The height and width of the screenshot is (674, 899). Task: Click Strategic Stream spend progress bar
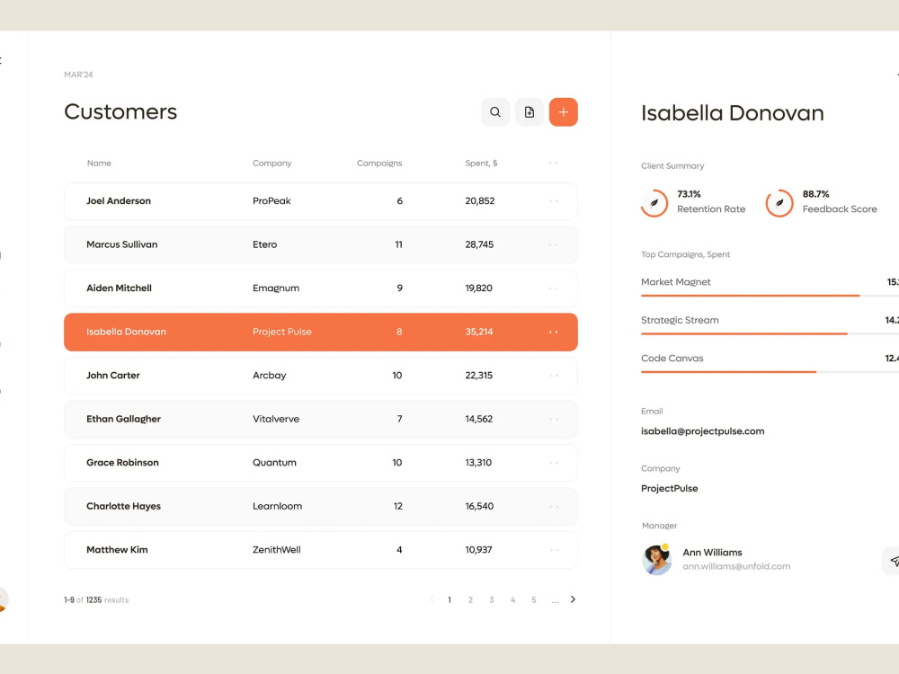click(x=770, y=333)
